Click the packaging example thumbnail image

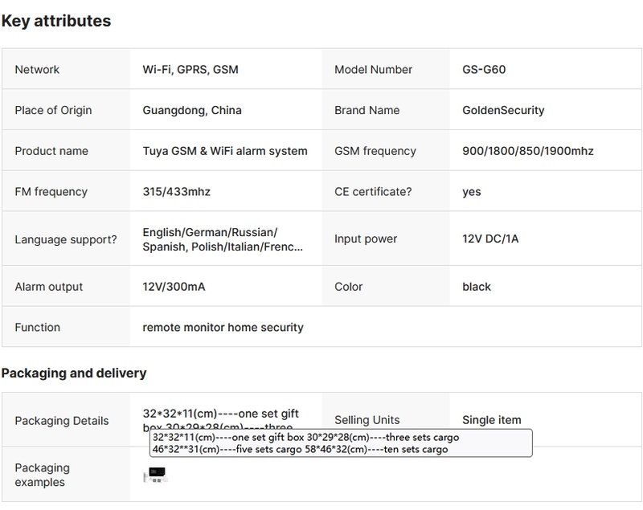(154, 475)
